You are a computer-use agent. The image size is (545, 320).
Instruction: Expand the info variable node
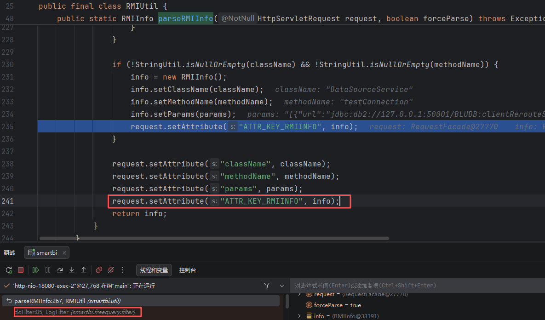(x=300, y=316)
